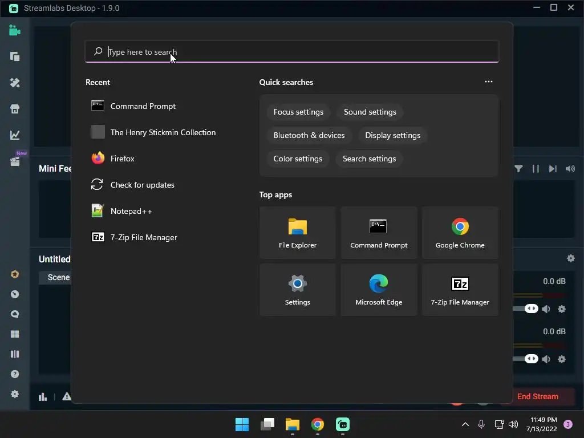Skip the current alert in Mini Feed

(553, 169)
